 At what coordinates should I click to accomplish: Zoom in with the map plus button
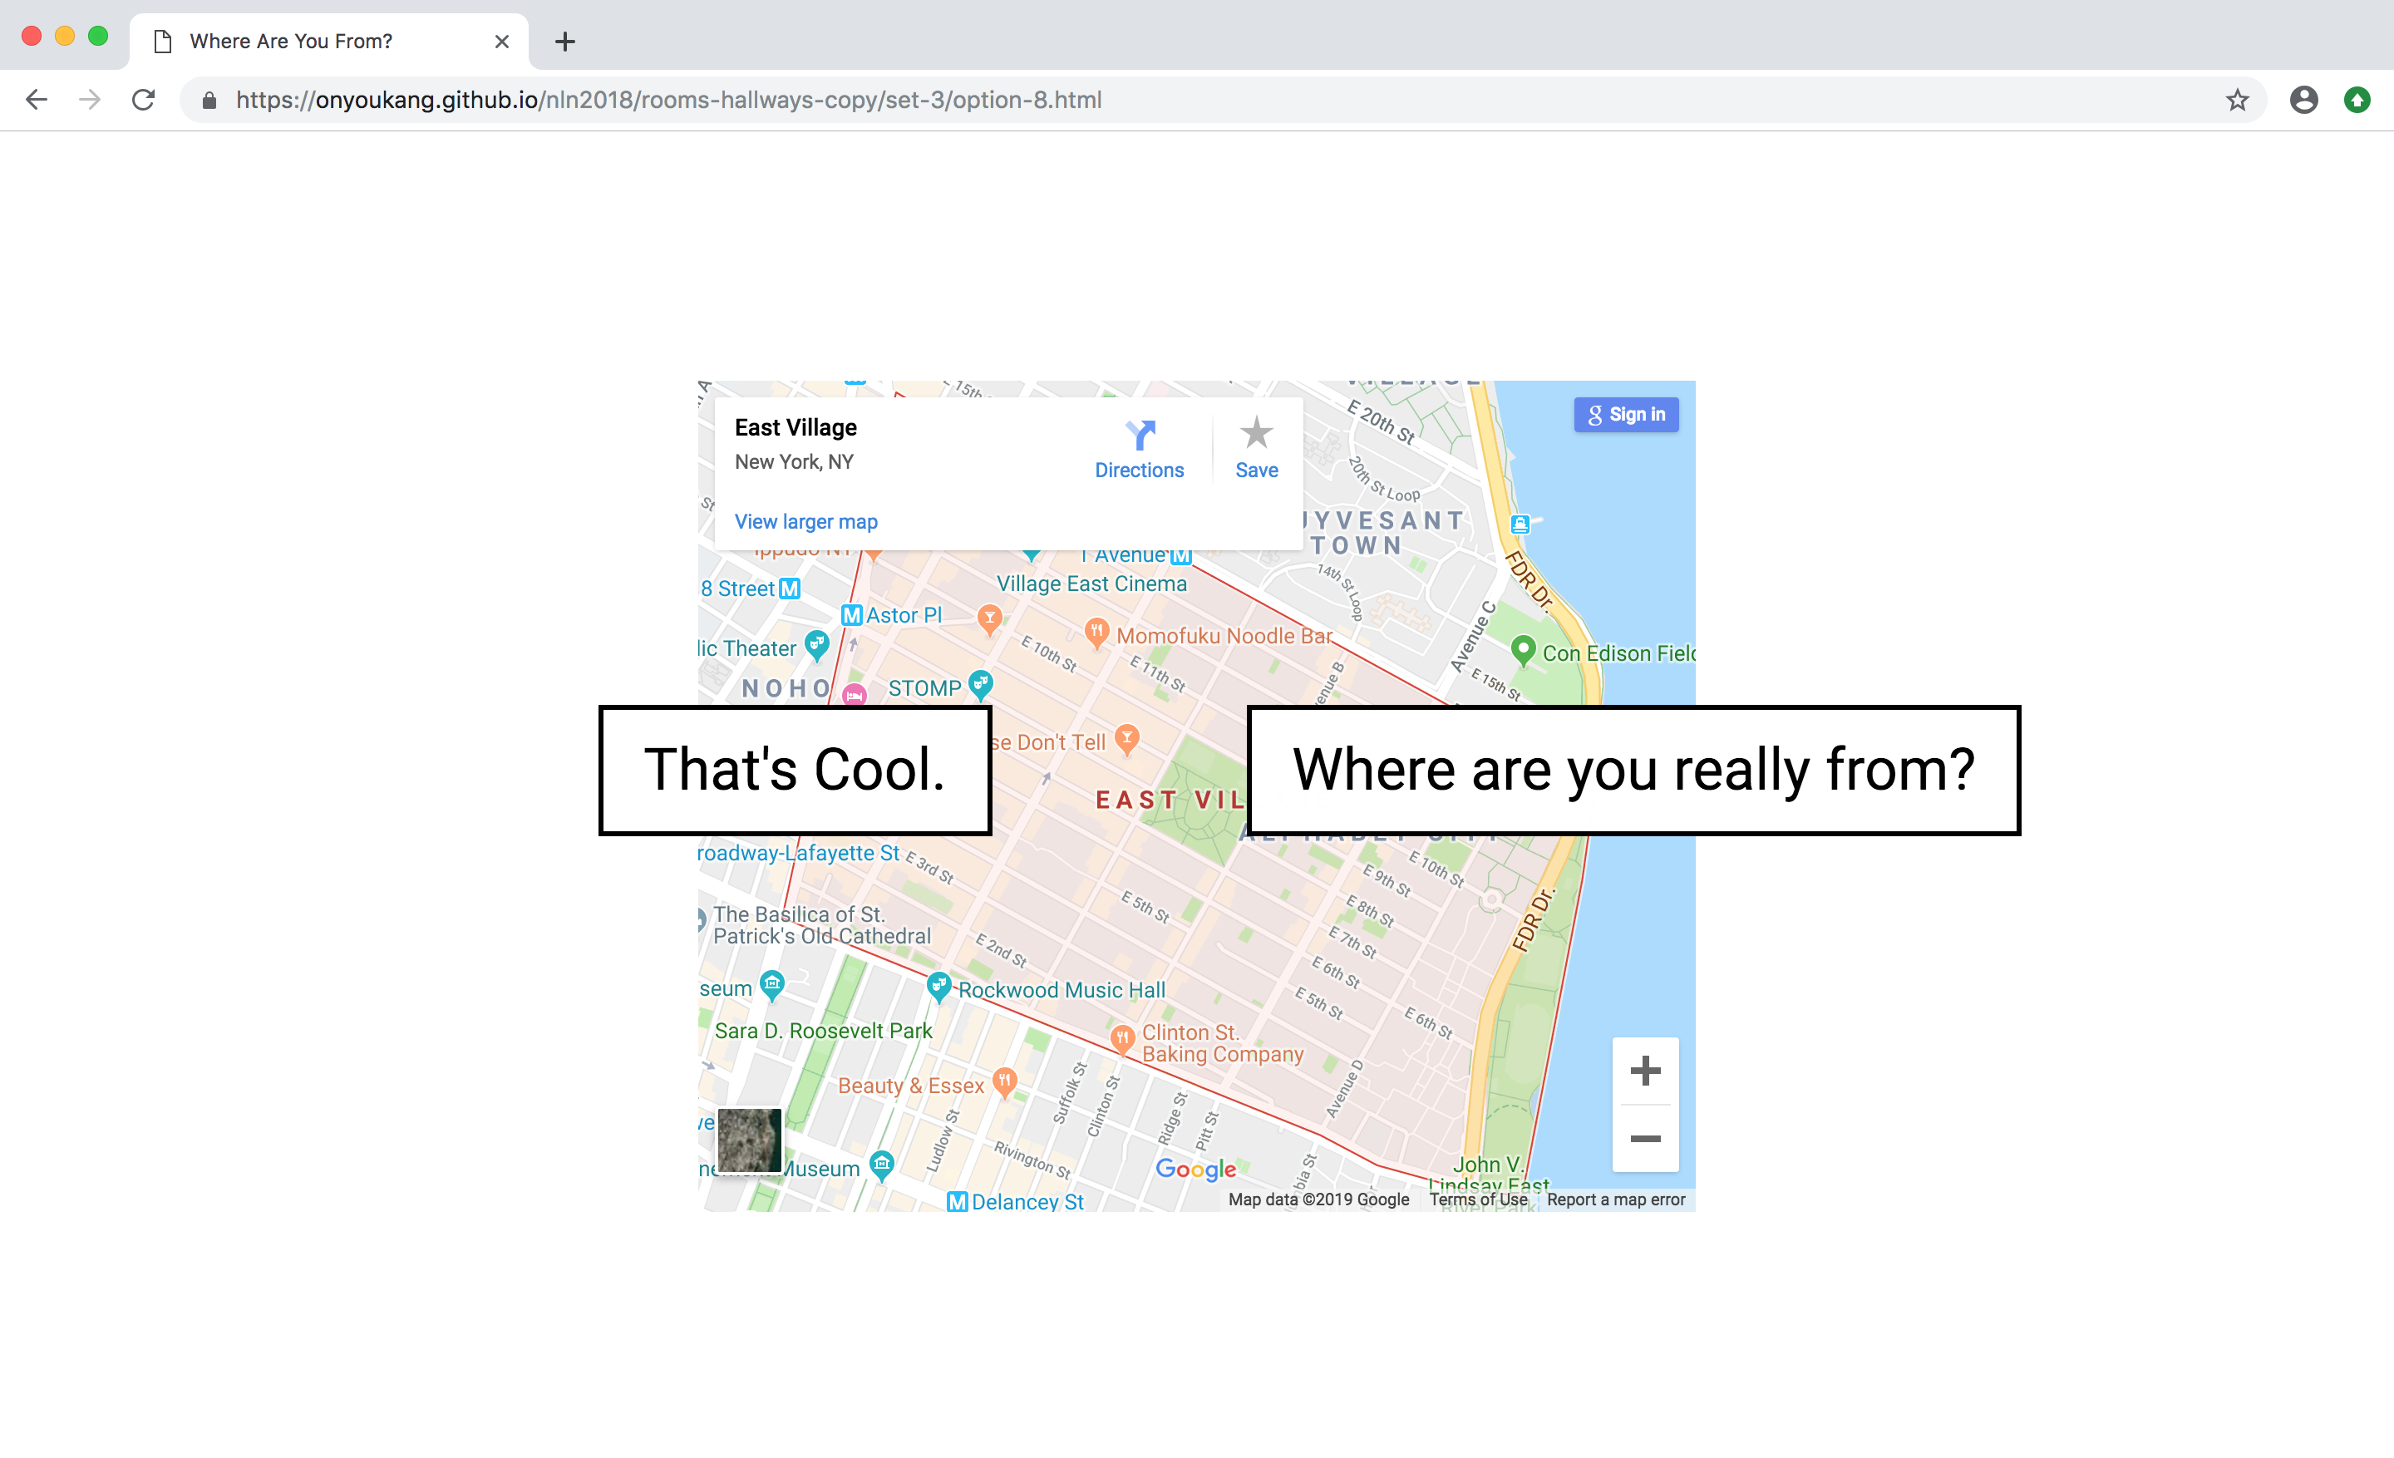pyautogui.click(x=1644, y=1071)
